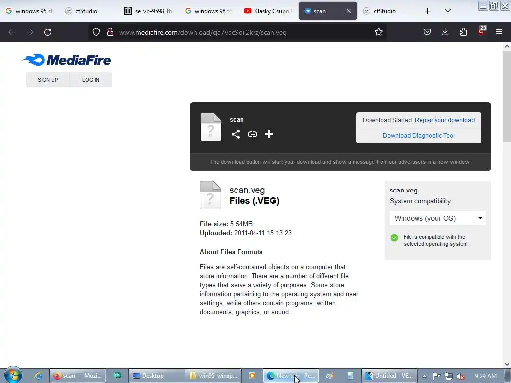The image size is (511, 383).
Task: Switch to the Desktop taskbar window
Action: pos(156,376)
